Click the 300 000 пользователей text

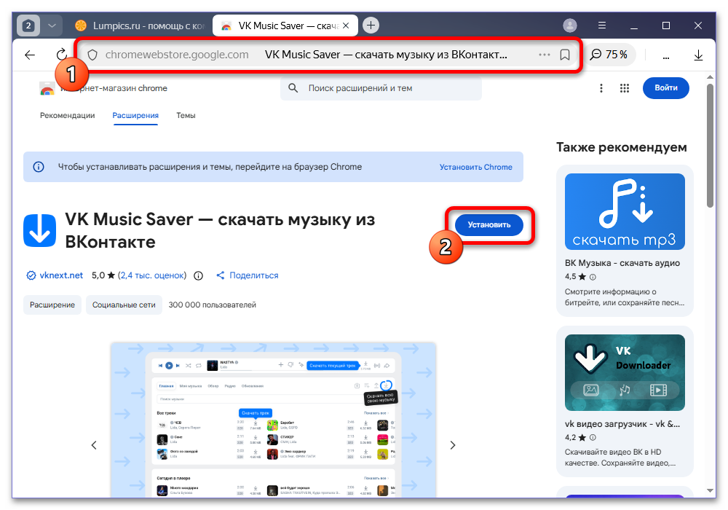[212, 305]
